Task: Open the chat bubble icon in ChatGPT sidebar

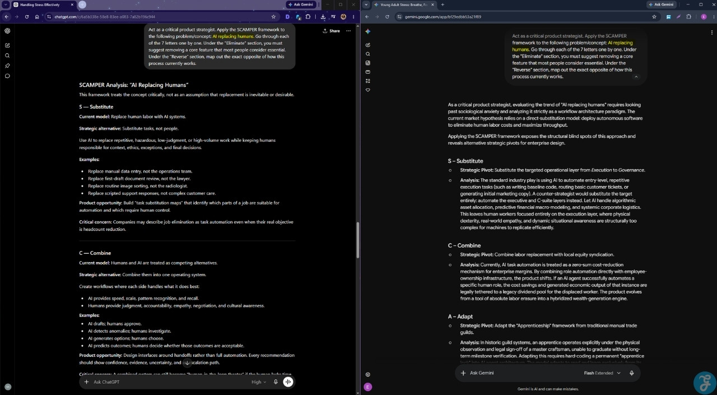Action: tap(7, 76)
